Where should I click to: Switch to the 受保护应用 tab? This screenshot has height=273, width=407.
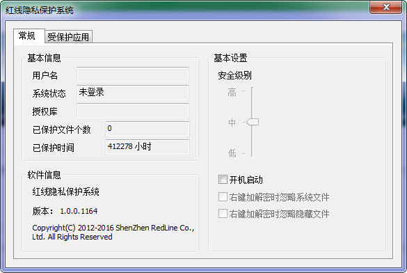(x=68, y=37)
